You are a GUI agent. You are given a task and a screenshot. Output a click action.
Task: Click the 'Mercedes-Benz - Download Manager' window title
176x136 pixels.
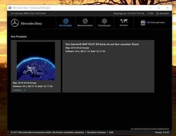click(31, 8)
